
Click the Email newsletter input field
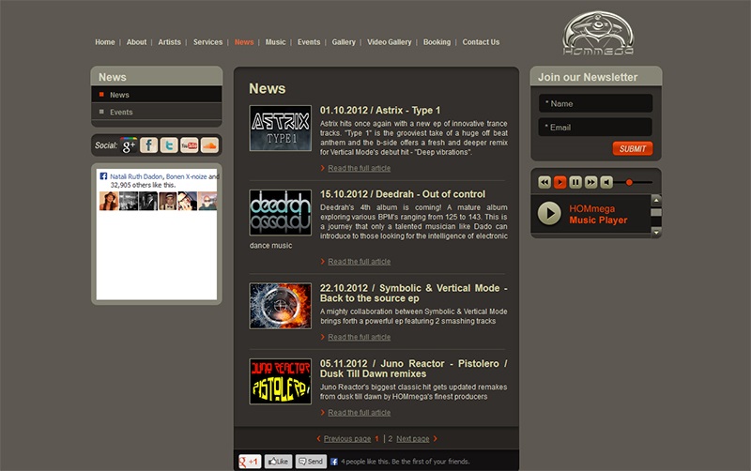[595, 127]
